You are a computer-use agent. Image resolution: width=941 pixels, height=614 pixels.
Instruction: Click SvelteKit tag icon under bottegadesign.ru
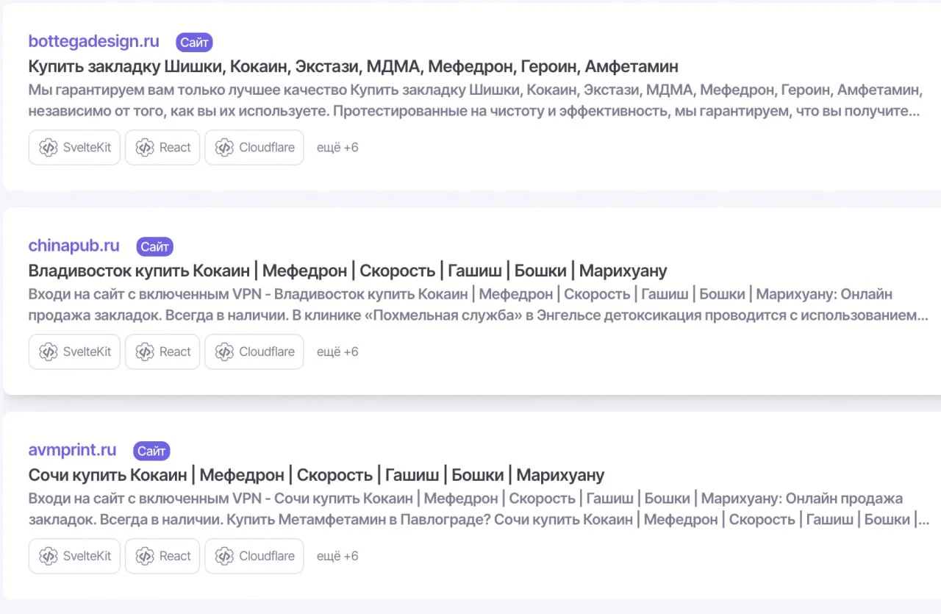[49, 147]
